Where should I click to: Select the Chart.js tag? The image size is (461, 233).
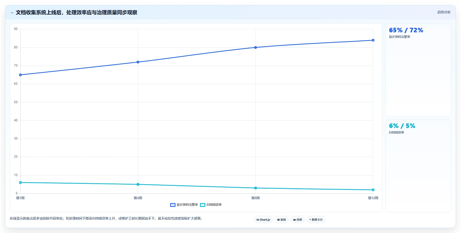[263, 220]
